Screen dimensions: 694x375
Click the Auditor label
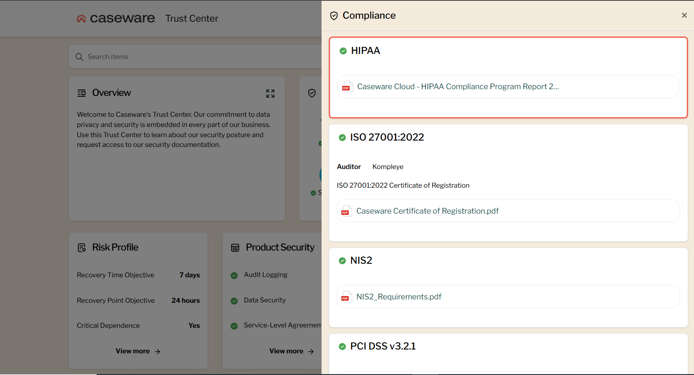click(x=349, y=167)
